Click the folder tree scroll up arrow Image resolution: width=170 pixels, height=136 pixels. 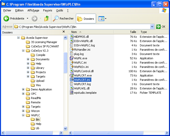(65, 37)
